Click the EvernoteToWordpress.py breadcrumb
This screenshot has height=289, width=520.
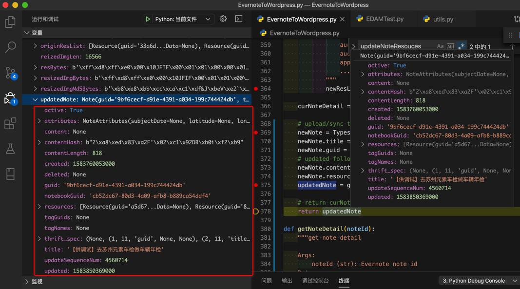point(305,33)
